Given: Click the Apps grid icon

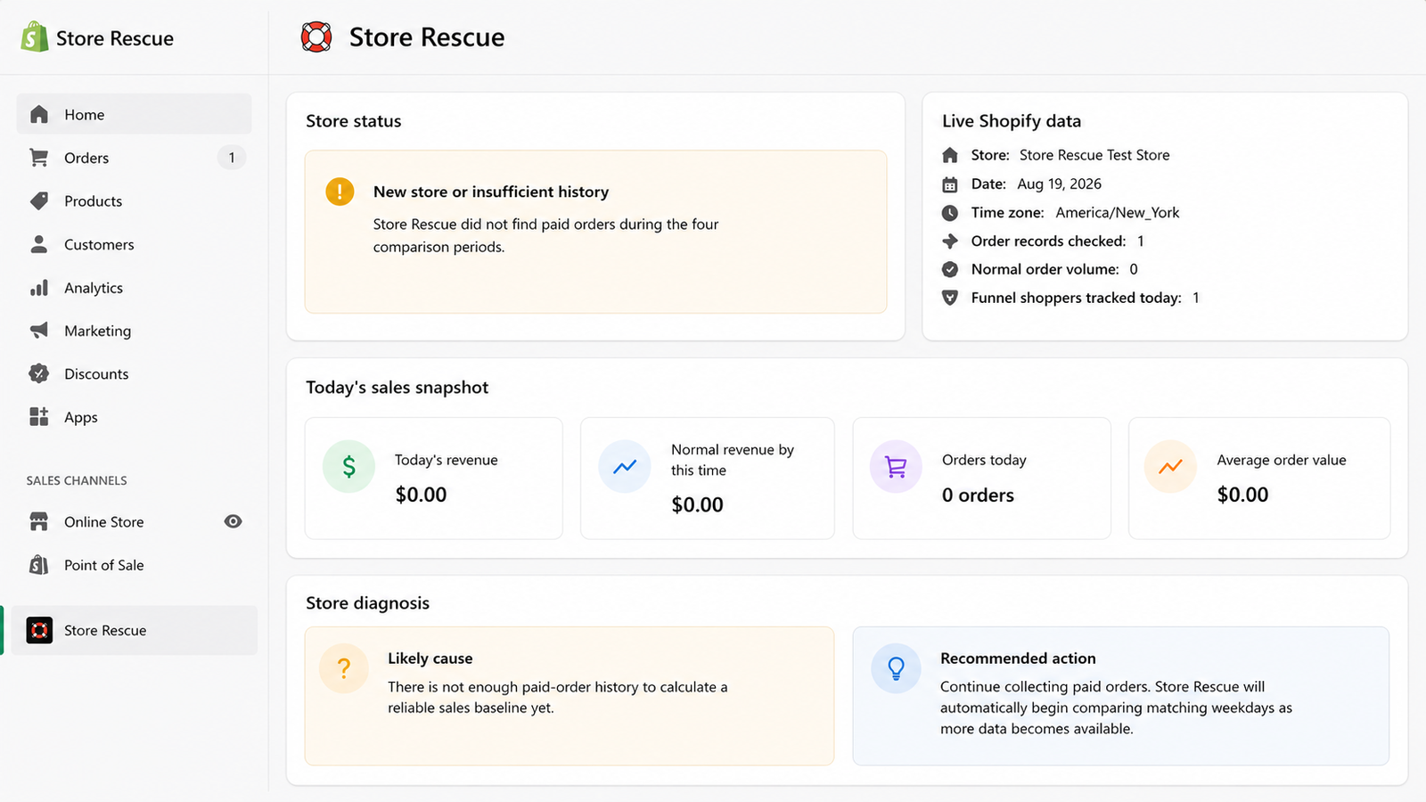Looking at the screenshot, I should point(39,417).
